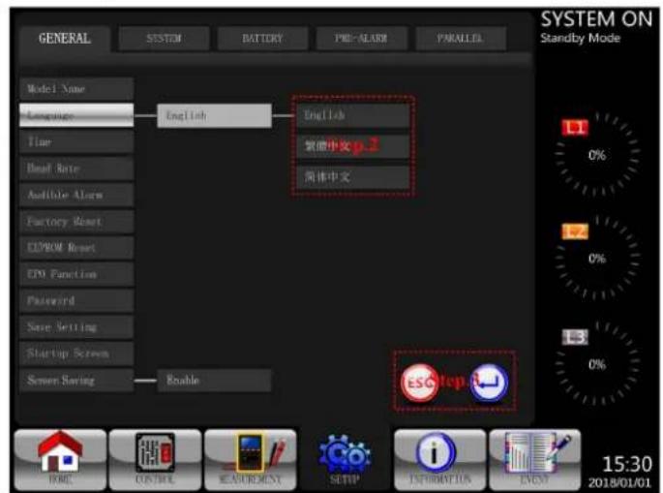Open the MEASUREMENT multimeter icon
The image size is (663, 493).
click(x=251, y=459)
